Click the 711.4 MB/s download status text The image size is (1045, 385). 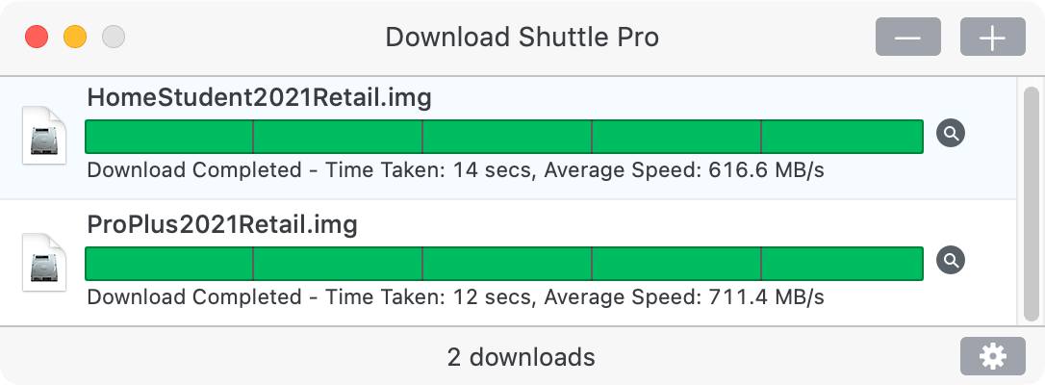pos(455,297)
